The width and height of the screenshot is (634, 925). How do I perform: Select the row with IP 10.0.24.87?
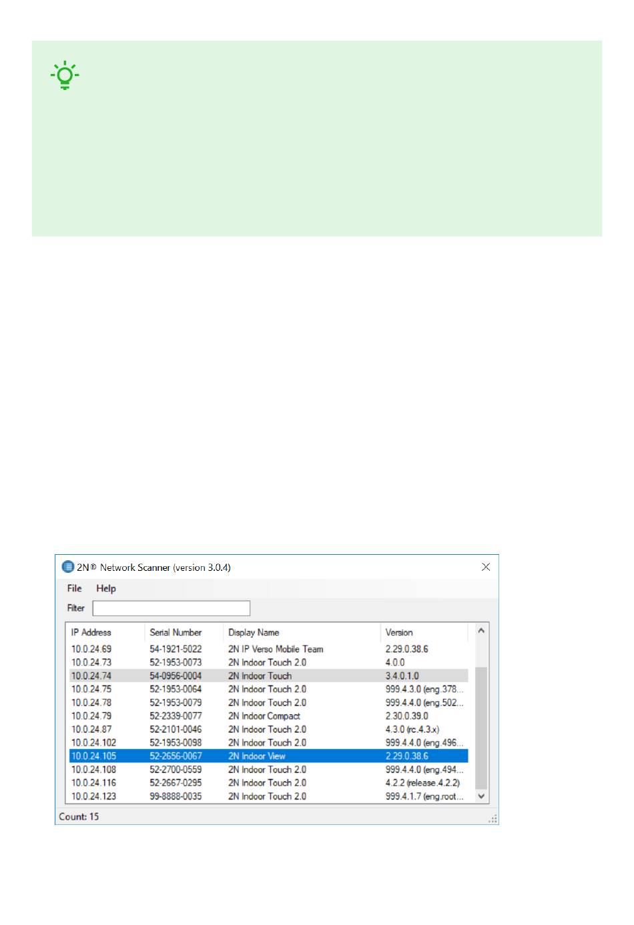(269, 729)
